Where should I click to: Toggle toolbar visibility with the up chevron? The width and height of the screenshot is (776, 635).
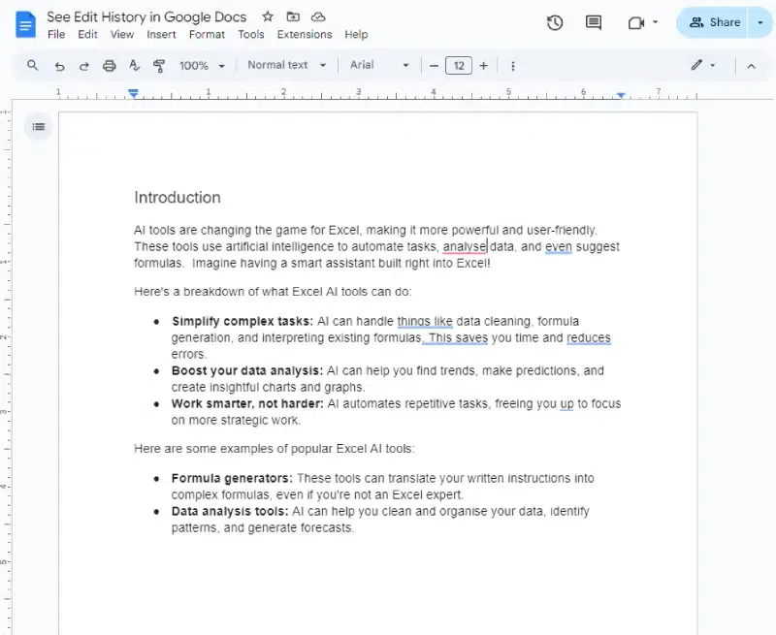coord(752,65)
